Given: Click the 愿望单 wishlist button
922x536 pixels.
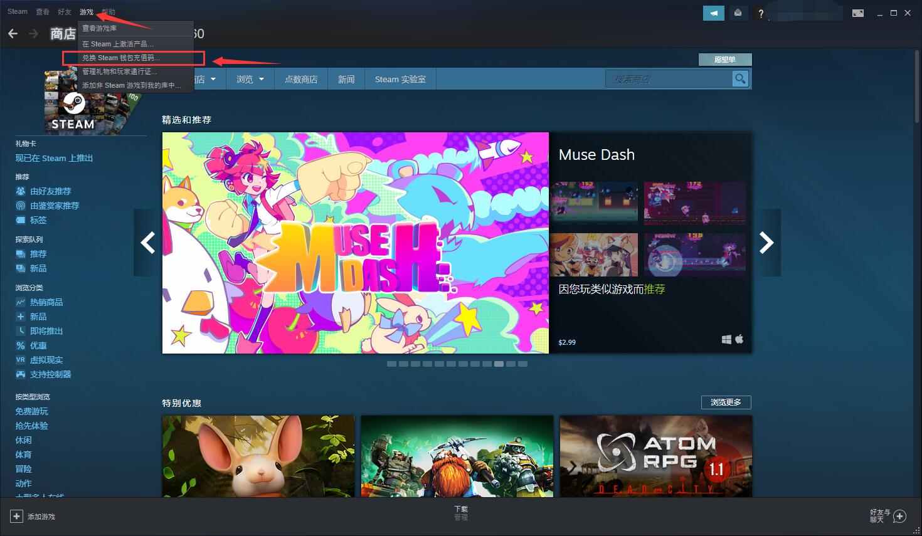Looking at the screenshot, I should pos(725,60).
